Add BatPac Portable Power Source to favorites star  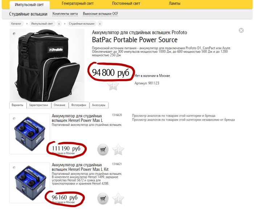coord(113,86)
